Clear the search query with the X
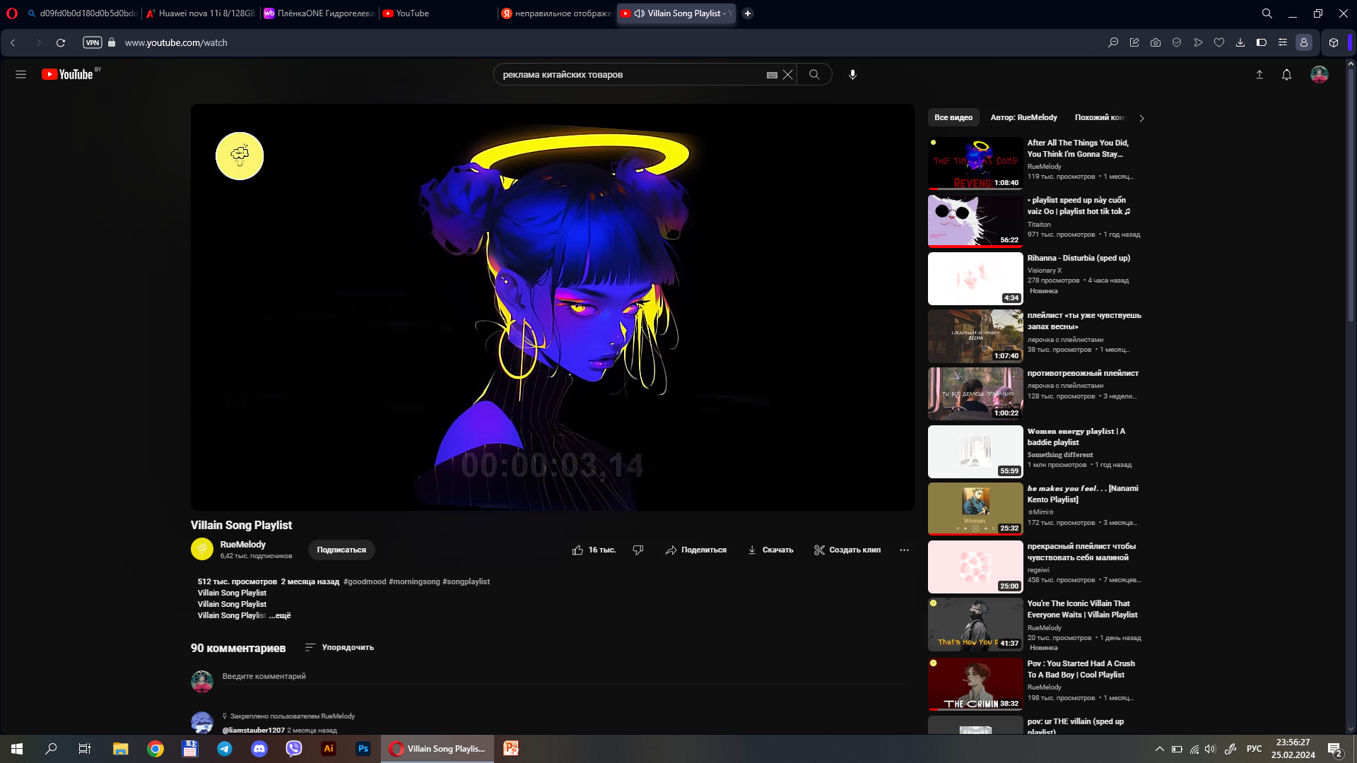Viewport: 1357px width, 763px height. (x=787, y=74)
